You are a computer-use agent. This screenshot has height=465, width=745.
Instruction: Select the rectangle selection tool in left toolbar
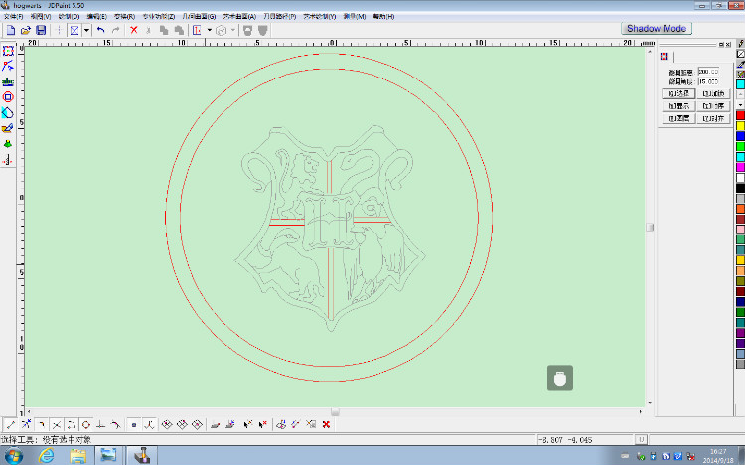tap(8, 50)
